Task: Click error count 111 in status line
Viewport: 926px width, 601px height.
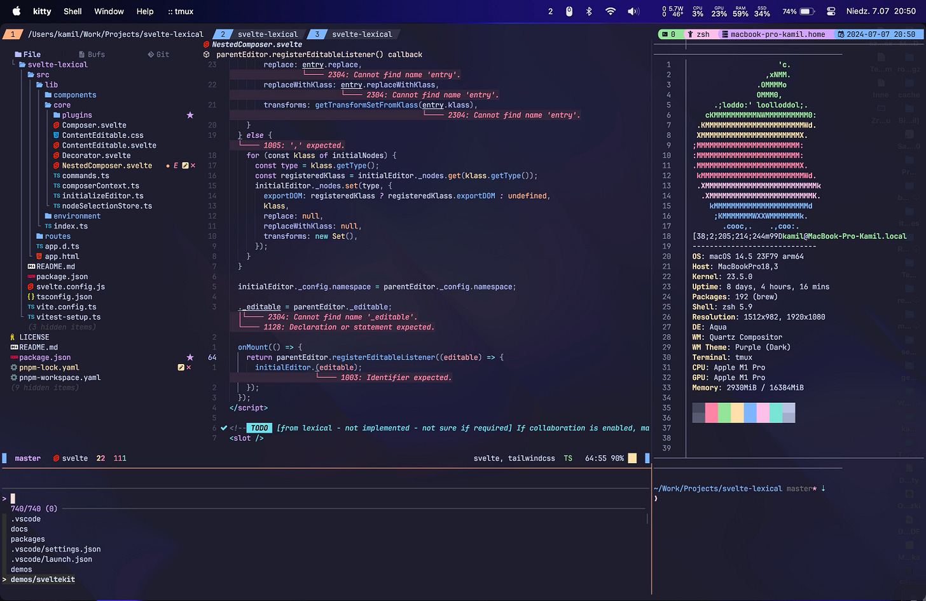Action: tap(120, 458)
